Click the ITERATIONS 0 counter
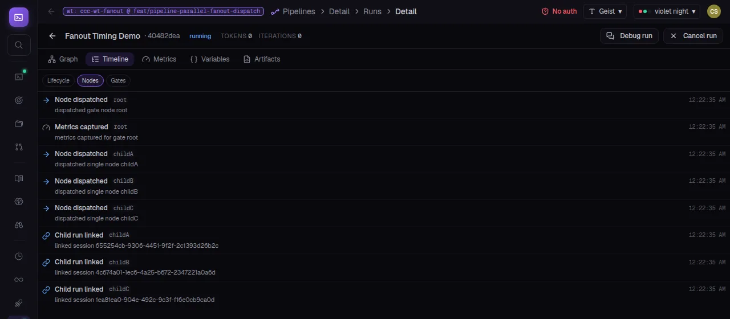Screen dimensions: 730x319 point(280,36)
